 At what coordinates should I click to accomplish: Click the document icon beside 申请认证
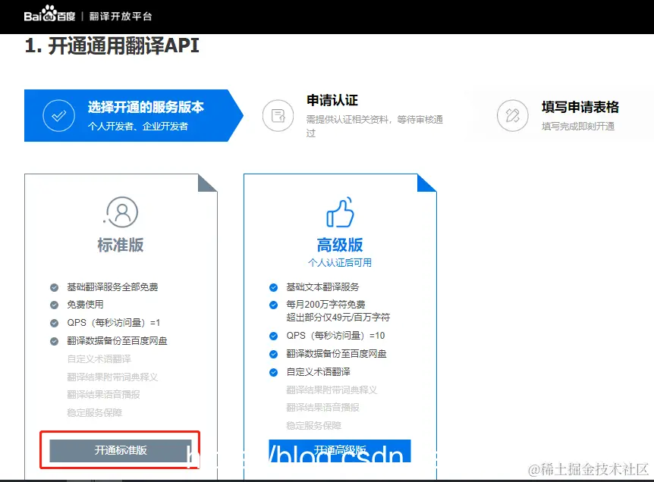click(x=277, y=115)
